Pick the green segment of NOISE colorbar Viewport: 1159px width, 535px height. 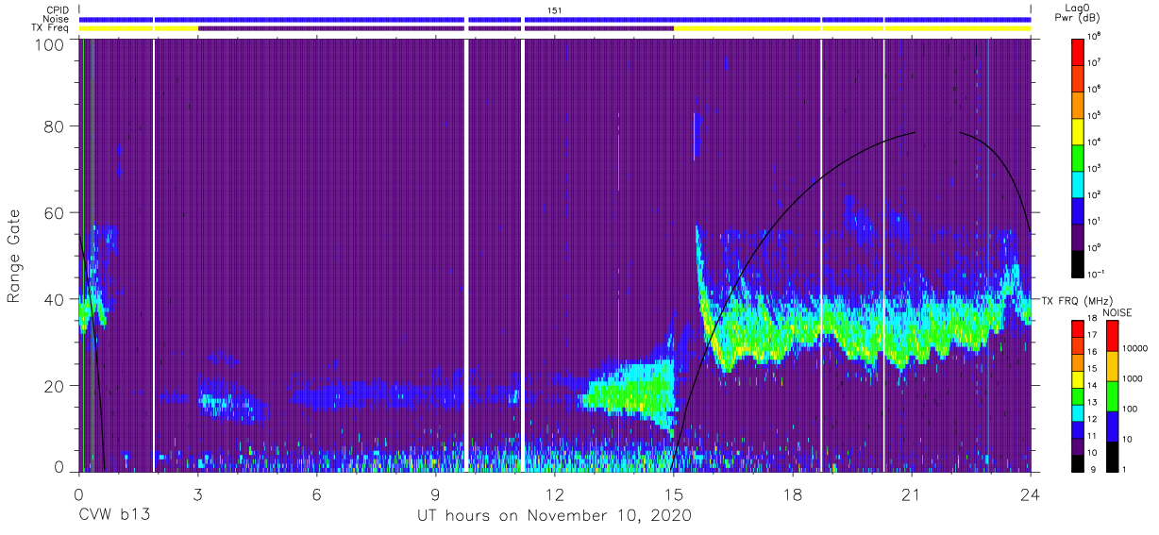click(x=1113, y=394)
